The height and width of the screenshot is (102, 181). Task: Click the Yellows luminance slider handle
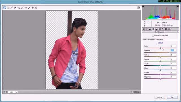[x=160, y=57]
